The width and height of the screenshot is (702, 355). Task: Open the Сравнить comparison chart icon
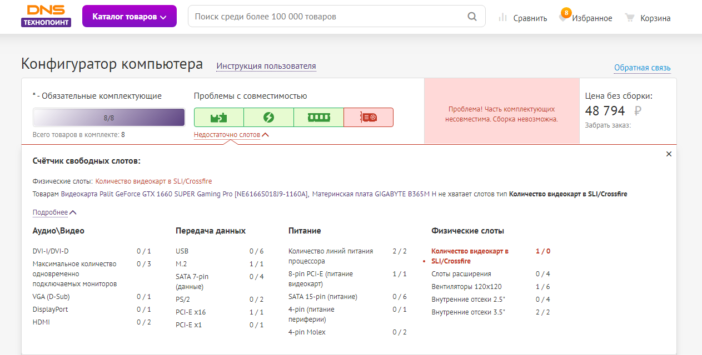[x=503, y=18]
